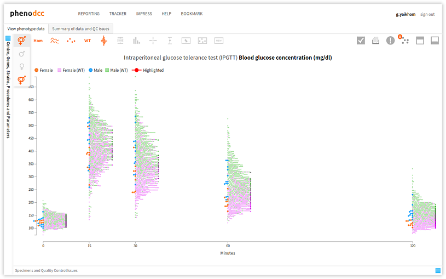The height and width of the screenshot is (279, 446).
Task: Enable the histogram bars icon
Action: point(136,41)
